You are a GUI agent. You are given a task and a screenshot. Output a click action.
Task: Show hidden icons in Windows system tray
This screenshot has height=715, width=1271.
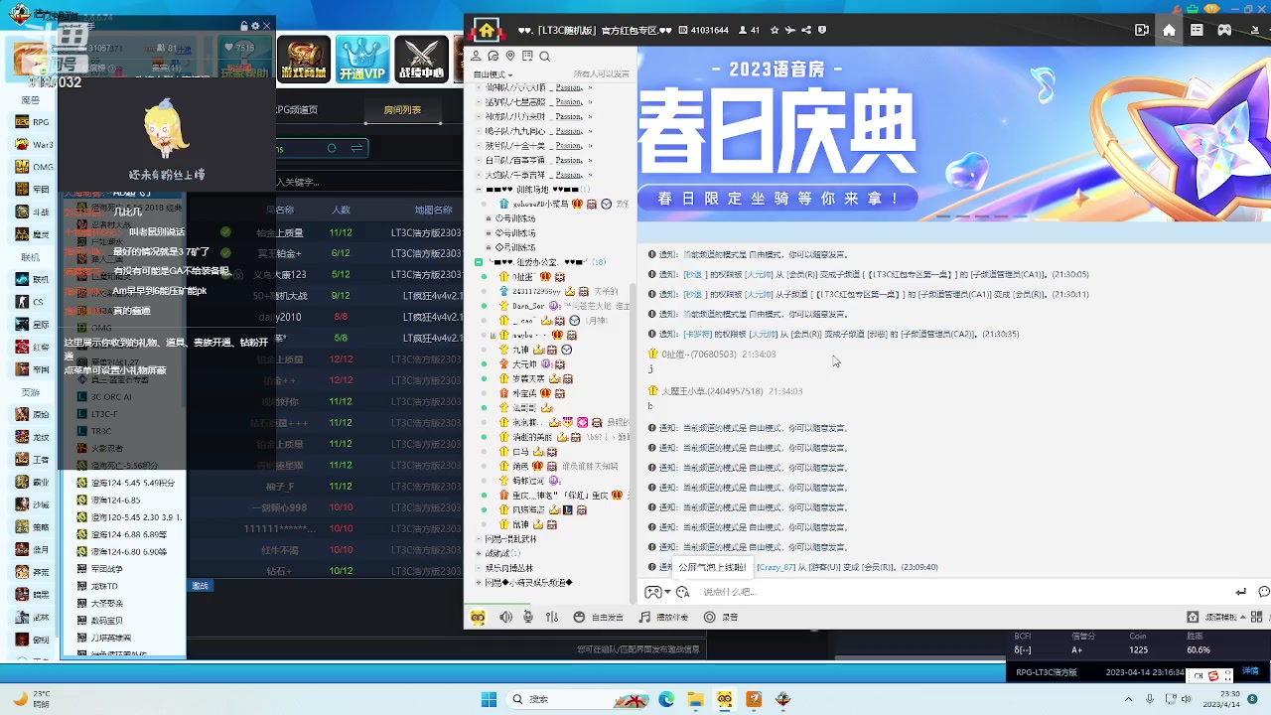pos(1128,699)
